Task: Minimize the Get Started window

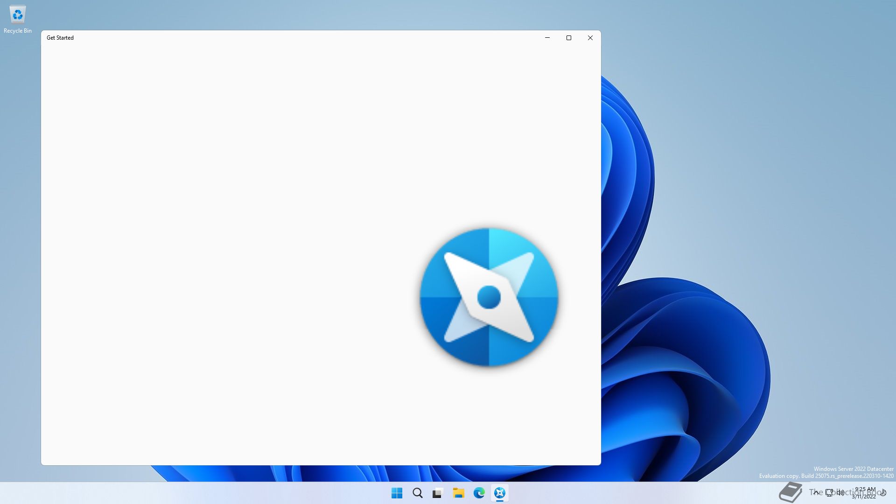Action: 547,38
